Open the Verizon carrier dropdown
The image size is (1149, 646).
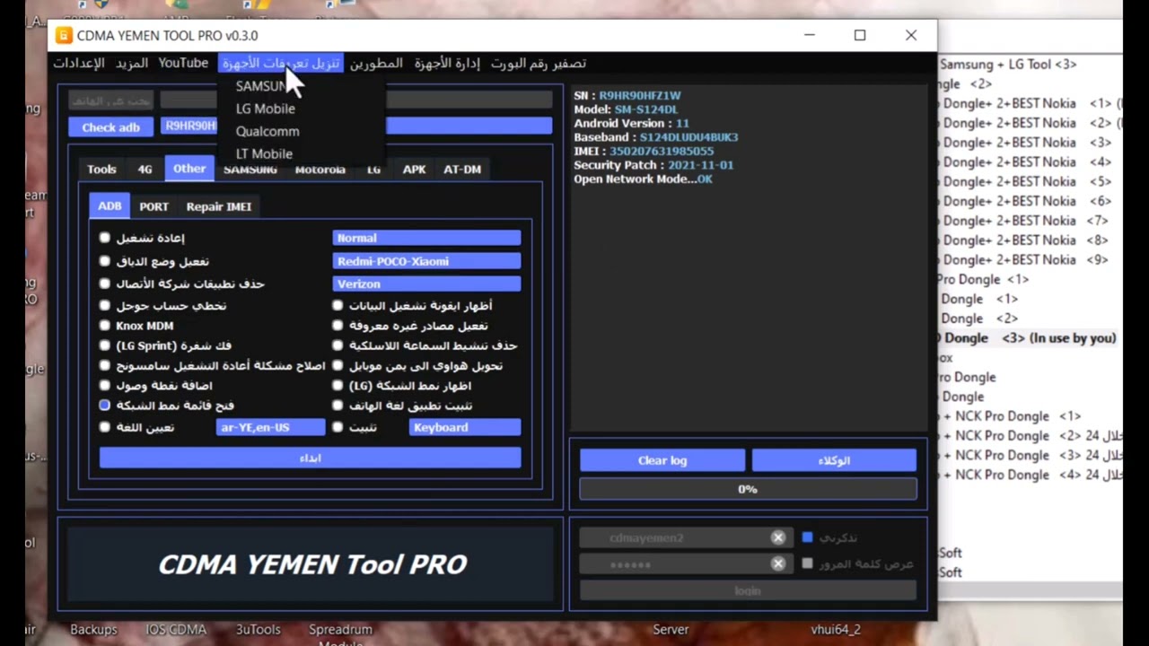(426, 284)
